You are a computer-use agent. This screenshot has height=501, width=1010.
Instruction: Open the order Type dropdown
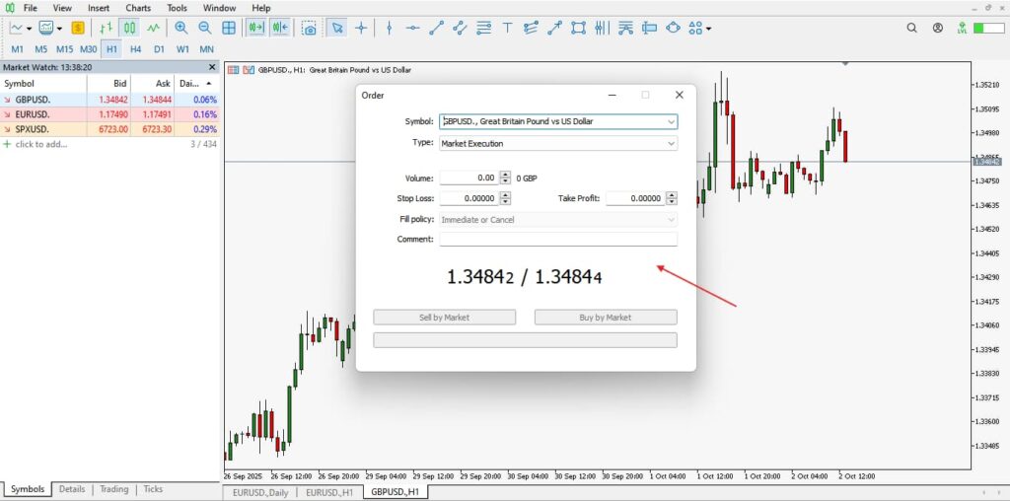click(x=671, y=144)
